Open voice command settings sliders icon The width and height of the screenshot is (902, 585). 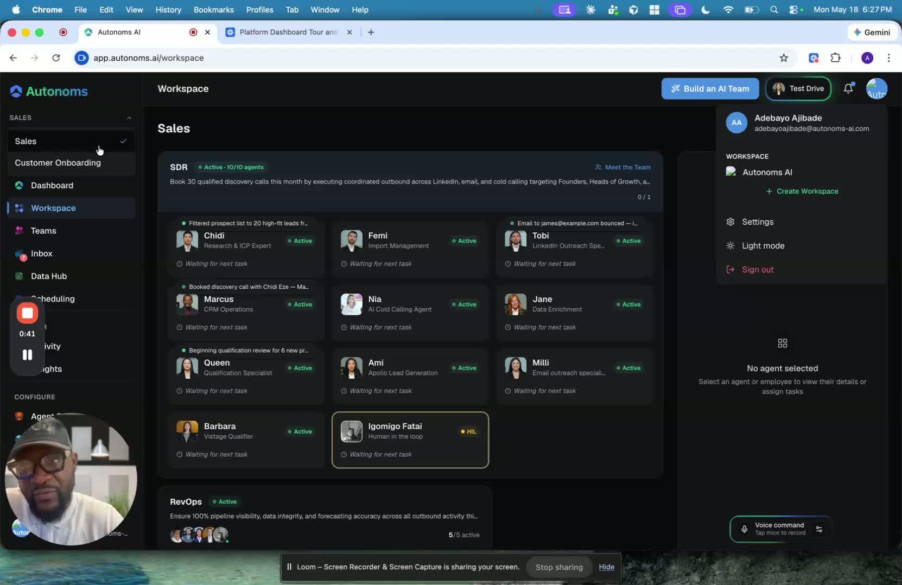click(819, 529)
